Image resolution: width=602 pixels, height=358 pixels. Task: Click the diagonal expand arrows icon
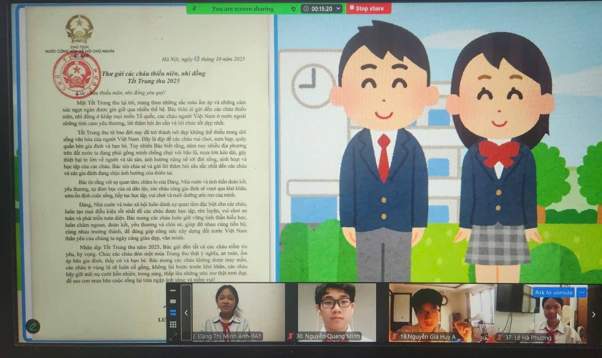[x=173, y=336]
